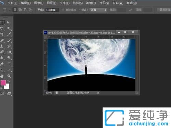
Task: Open the 视图(V) menu
Action: (x=104, y=3)
